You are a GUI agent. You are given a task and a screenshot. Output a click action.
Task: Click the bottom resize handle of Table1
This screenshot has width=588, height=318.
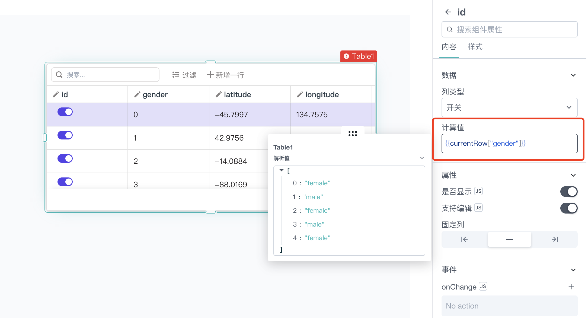[211, 212]
